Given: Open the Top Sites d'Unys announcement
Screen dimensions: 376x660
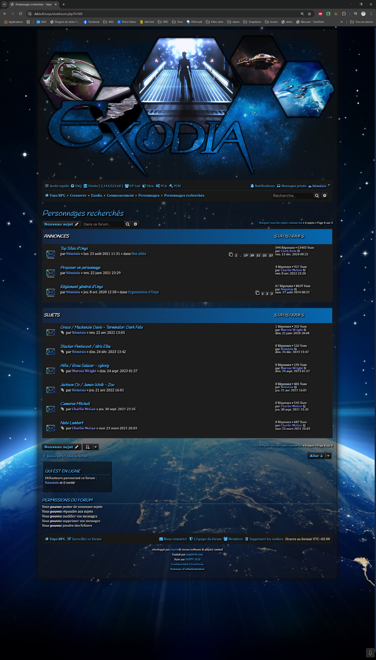Looking at the screenshot, I should click(x=74, y=248).
